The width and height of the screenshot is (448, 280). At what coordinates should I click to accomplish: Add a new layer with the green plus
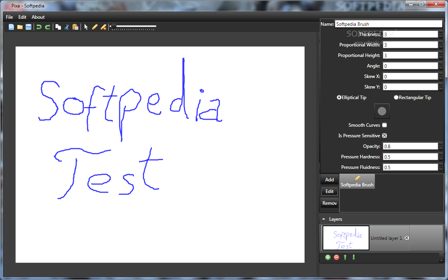click(x=328, y=257)
